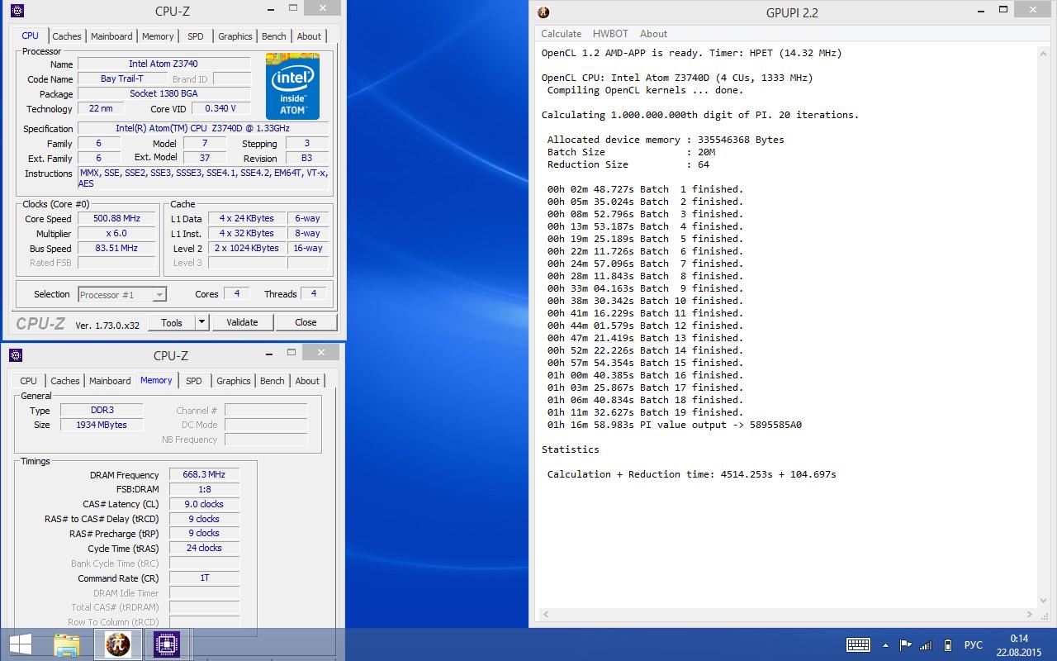Click the Command Rate 1T value
The width and height of the screenshot is (1057, 661).
[x=204, y=578]
